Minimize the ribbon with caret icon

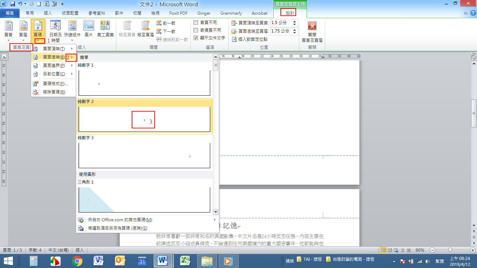465,13
